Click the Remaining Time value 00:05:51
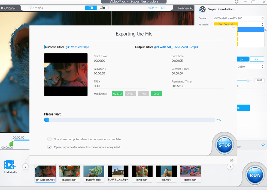 click(x=177, y=86)
